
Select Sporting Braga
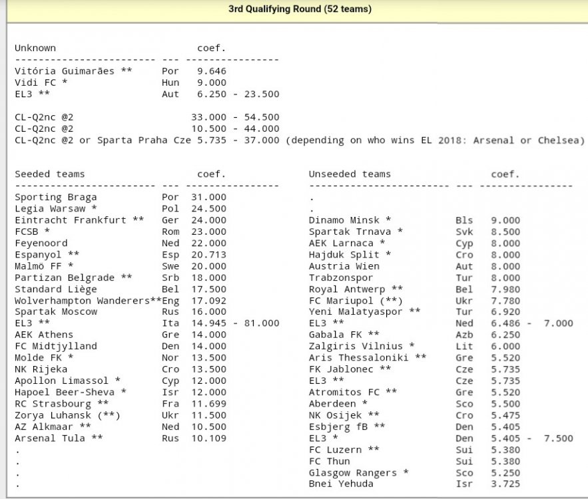click(55, 197)
